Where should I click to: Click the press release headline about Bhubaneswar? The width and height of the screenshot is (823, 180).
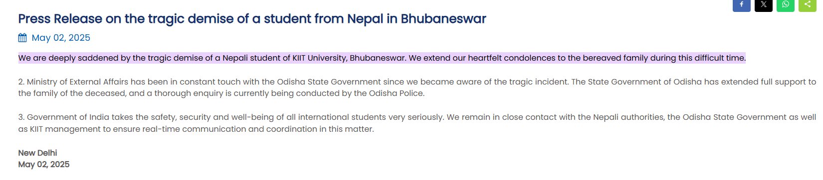point(252,19)
